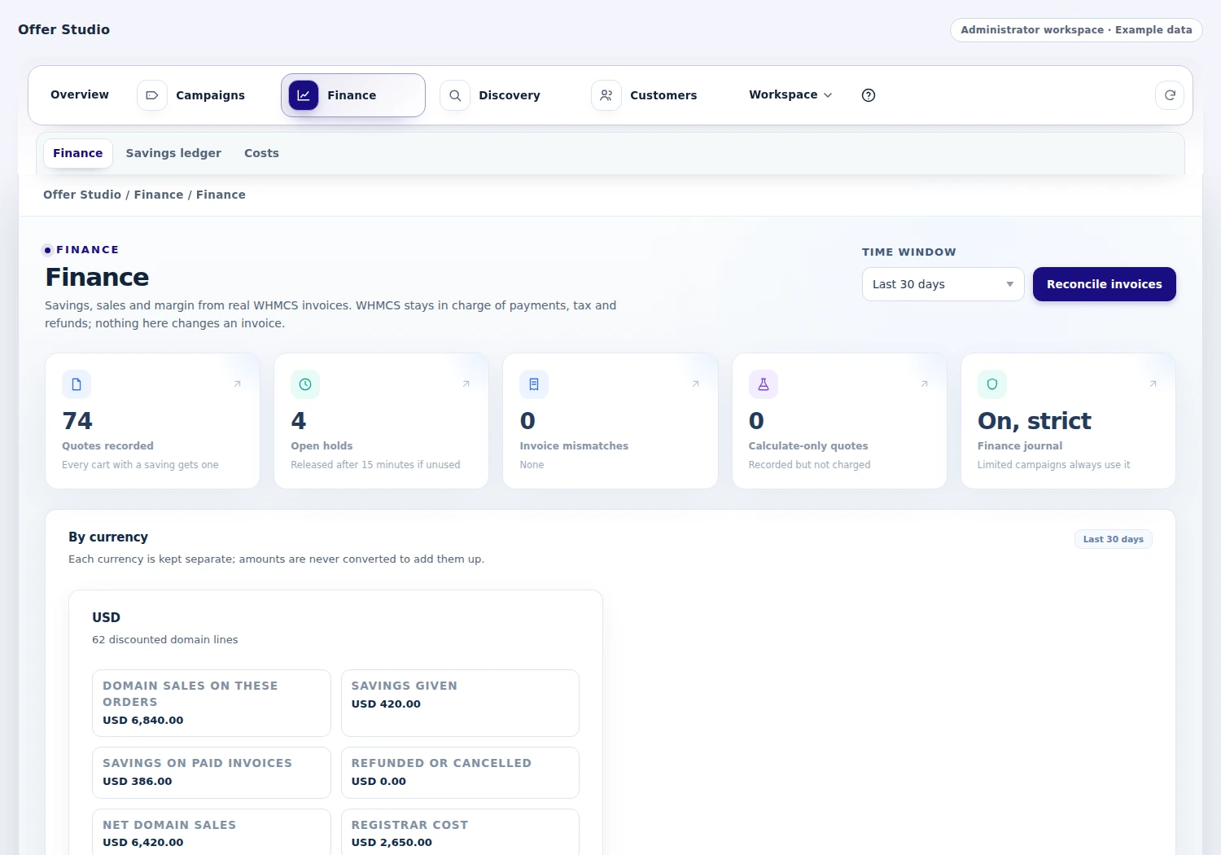Viewport: 1221px width, 855px height.
Task: Click the "74" quotes recorded value
Action: pyautogui.click(x=77, y=421)
